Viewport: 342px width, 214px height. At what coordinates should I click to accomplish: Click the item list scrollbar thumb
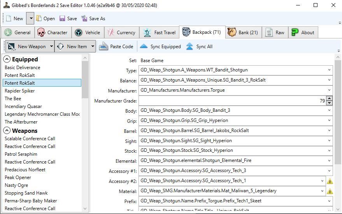coord(85,80)
